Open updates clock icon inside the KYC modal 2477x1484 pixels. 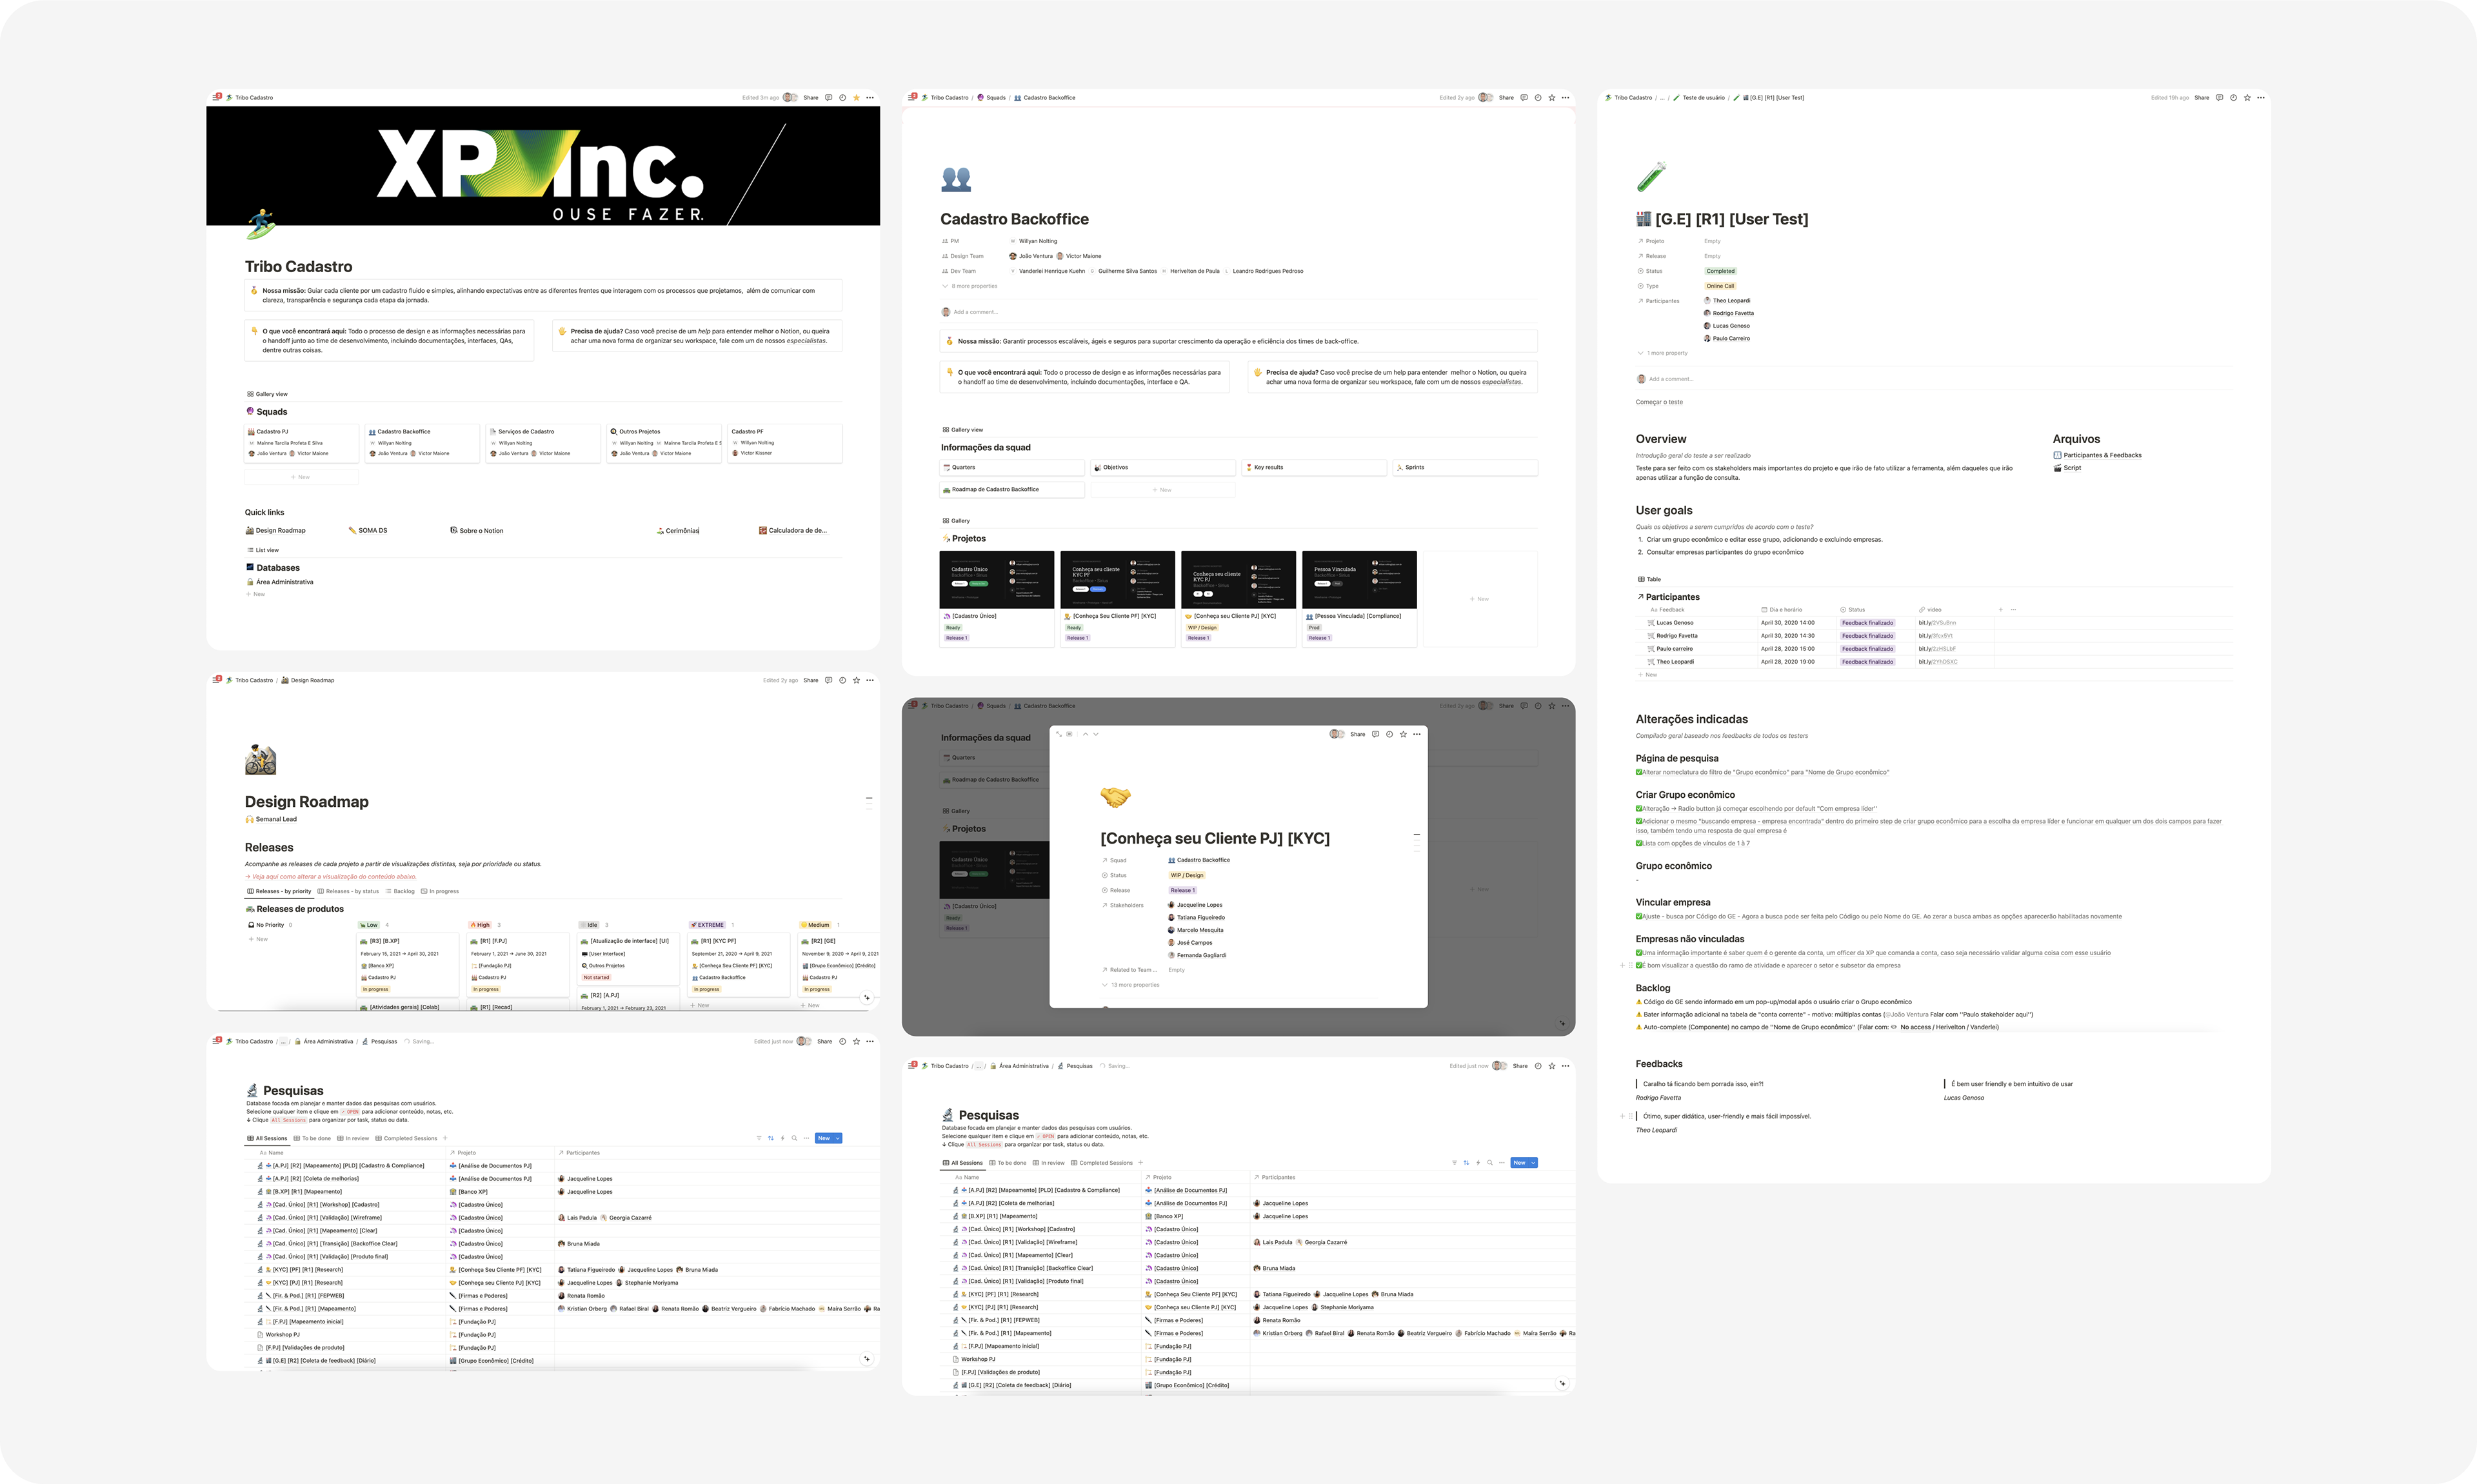point(1389,734)
